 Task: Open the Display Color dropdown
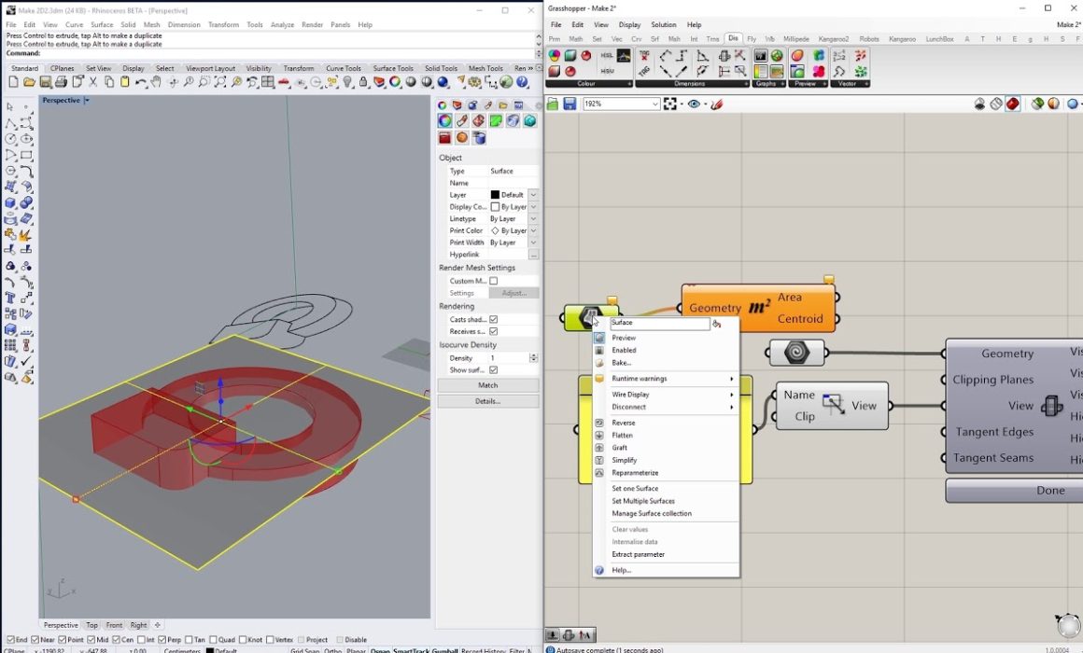pyautogui.click(x=533, y=207)
